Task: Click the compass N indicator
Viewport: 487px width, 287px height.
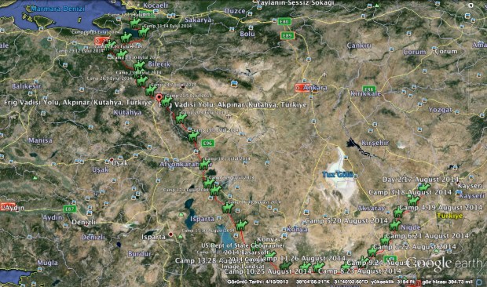Action: (x=471, y=5)
